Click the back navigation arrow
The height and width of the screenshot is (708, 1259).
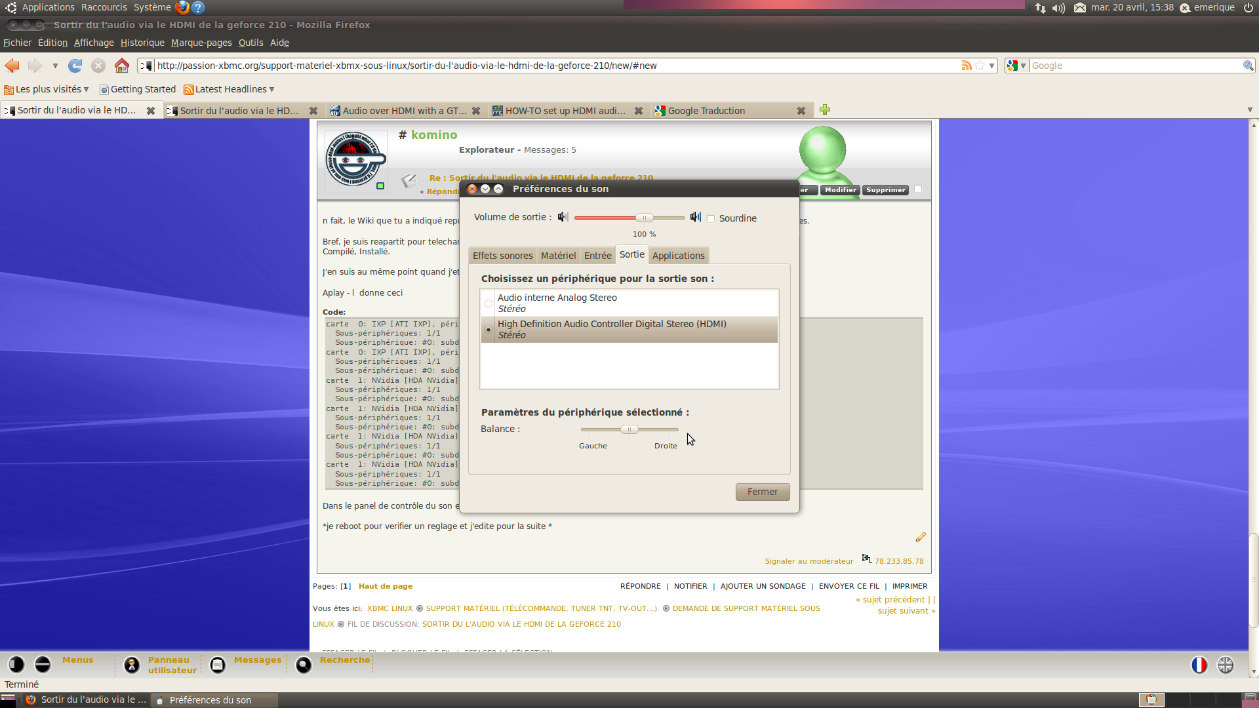pyautogui.click(x=12, y=66)
